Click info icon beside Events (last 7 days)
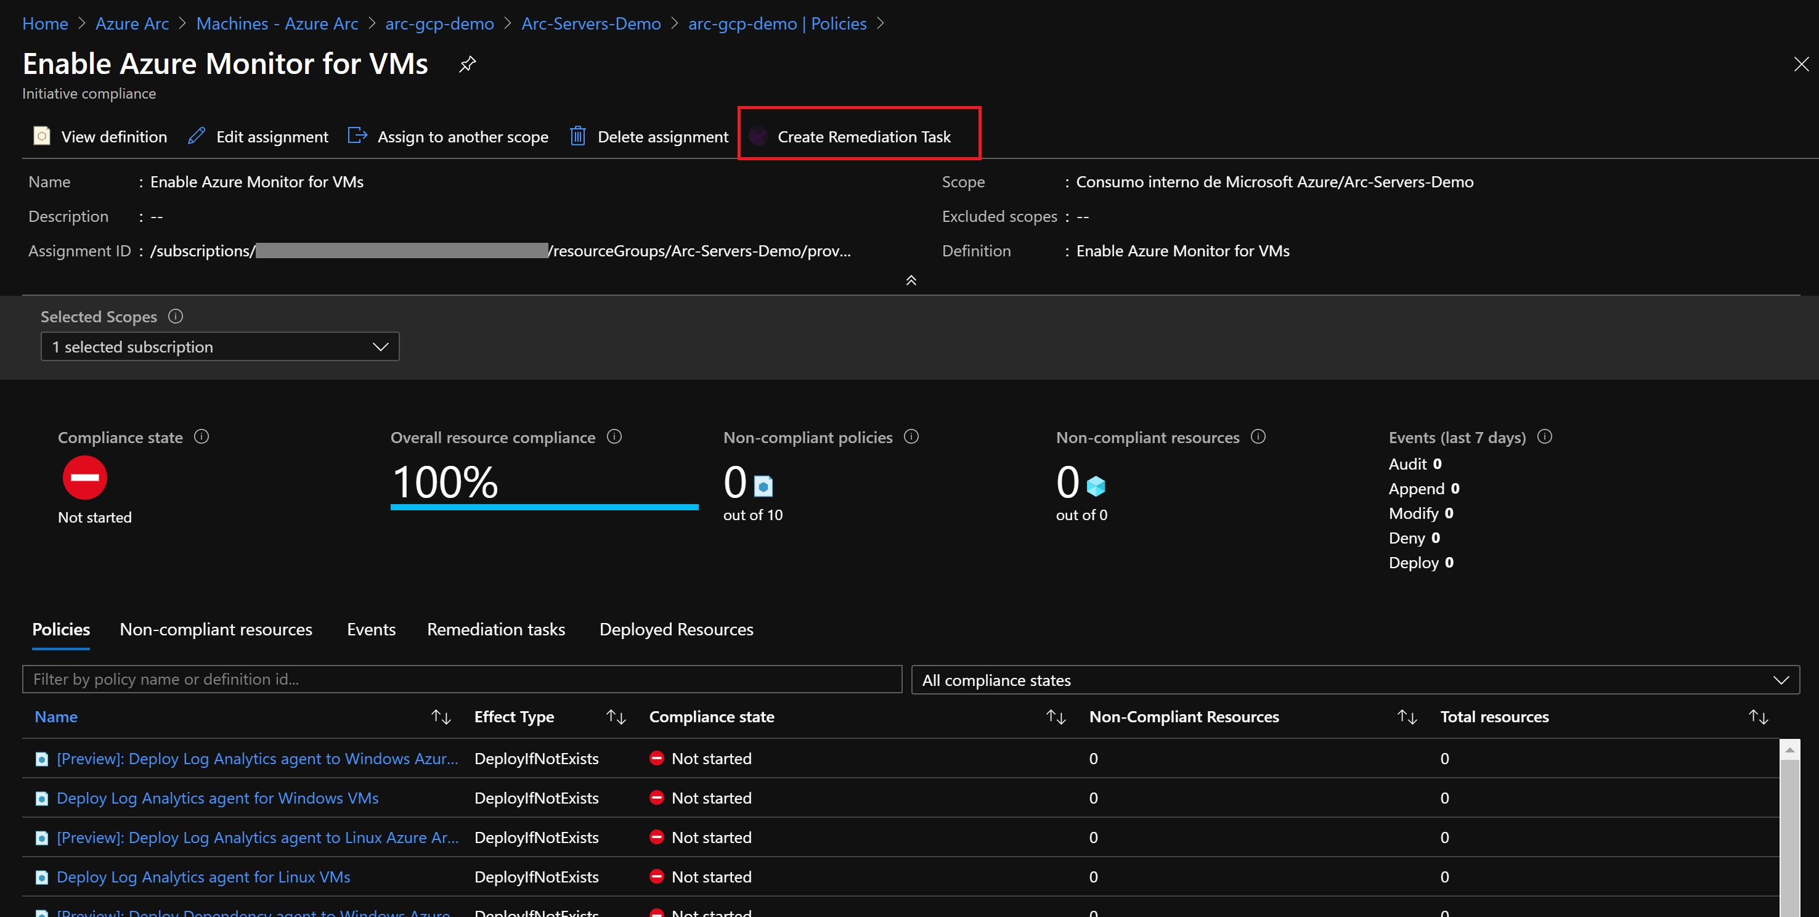 point(1544,436)
